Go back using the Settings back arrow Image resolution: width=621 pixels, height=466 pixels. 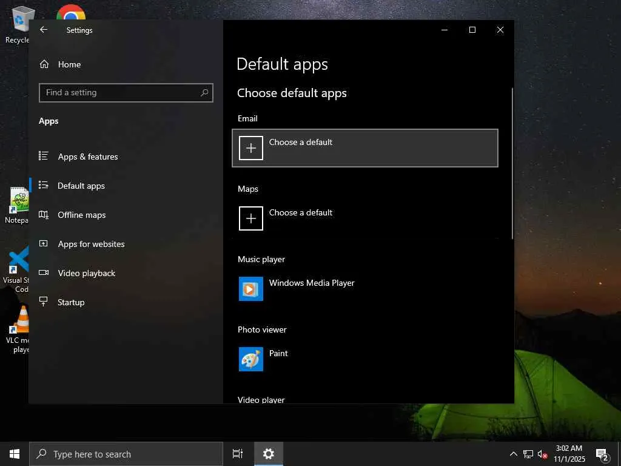(44, 30)
